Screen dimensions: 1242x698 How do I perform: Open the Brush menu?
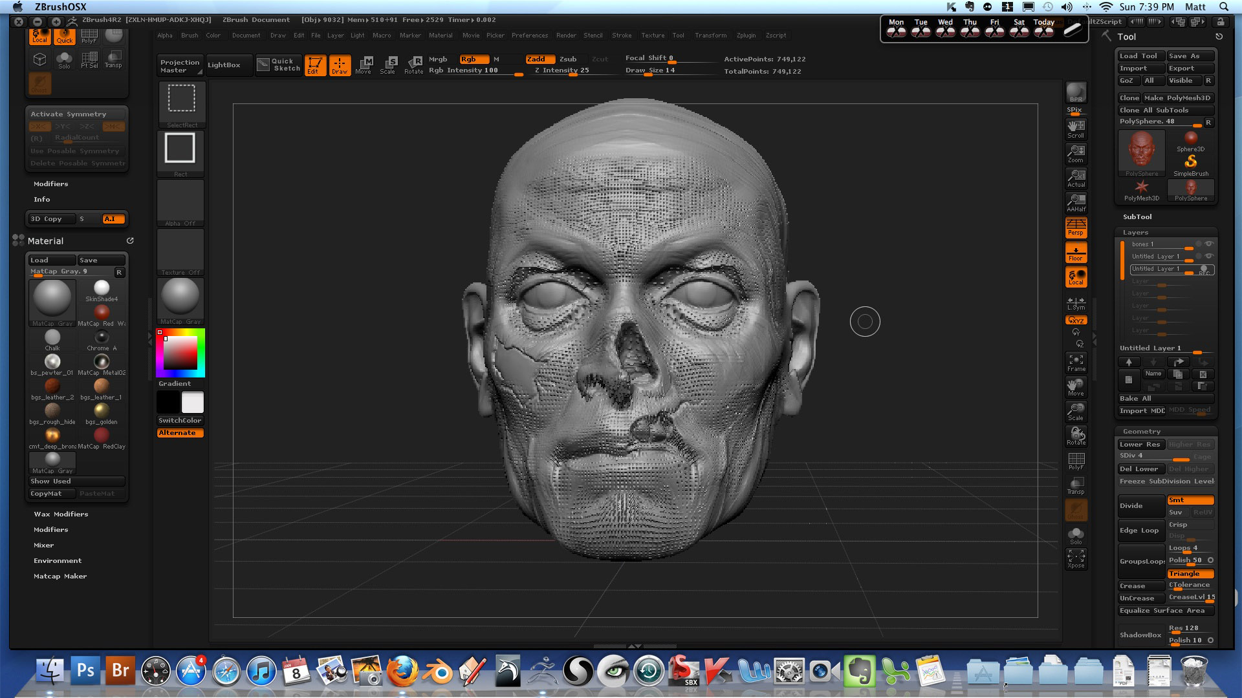pos(190,36)
